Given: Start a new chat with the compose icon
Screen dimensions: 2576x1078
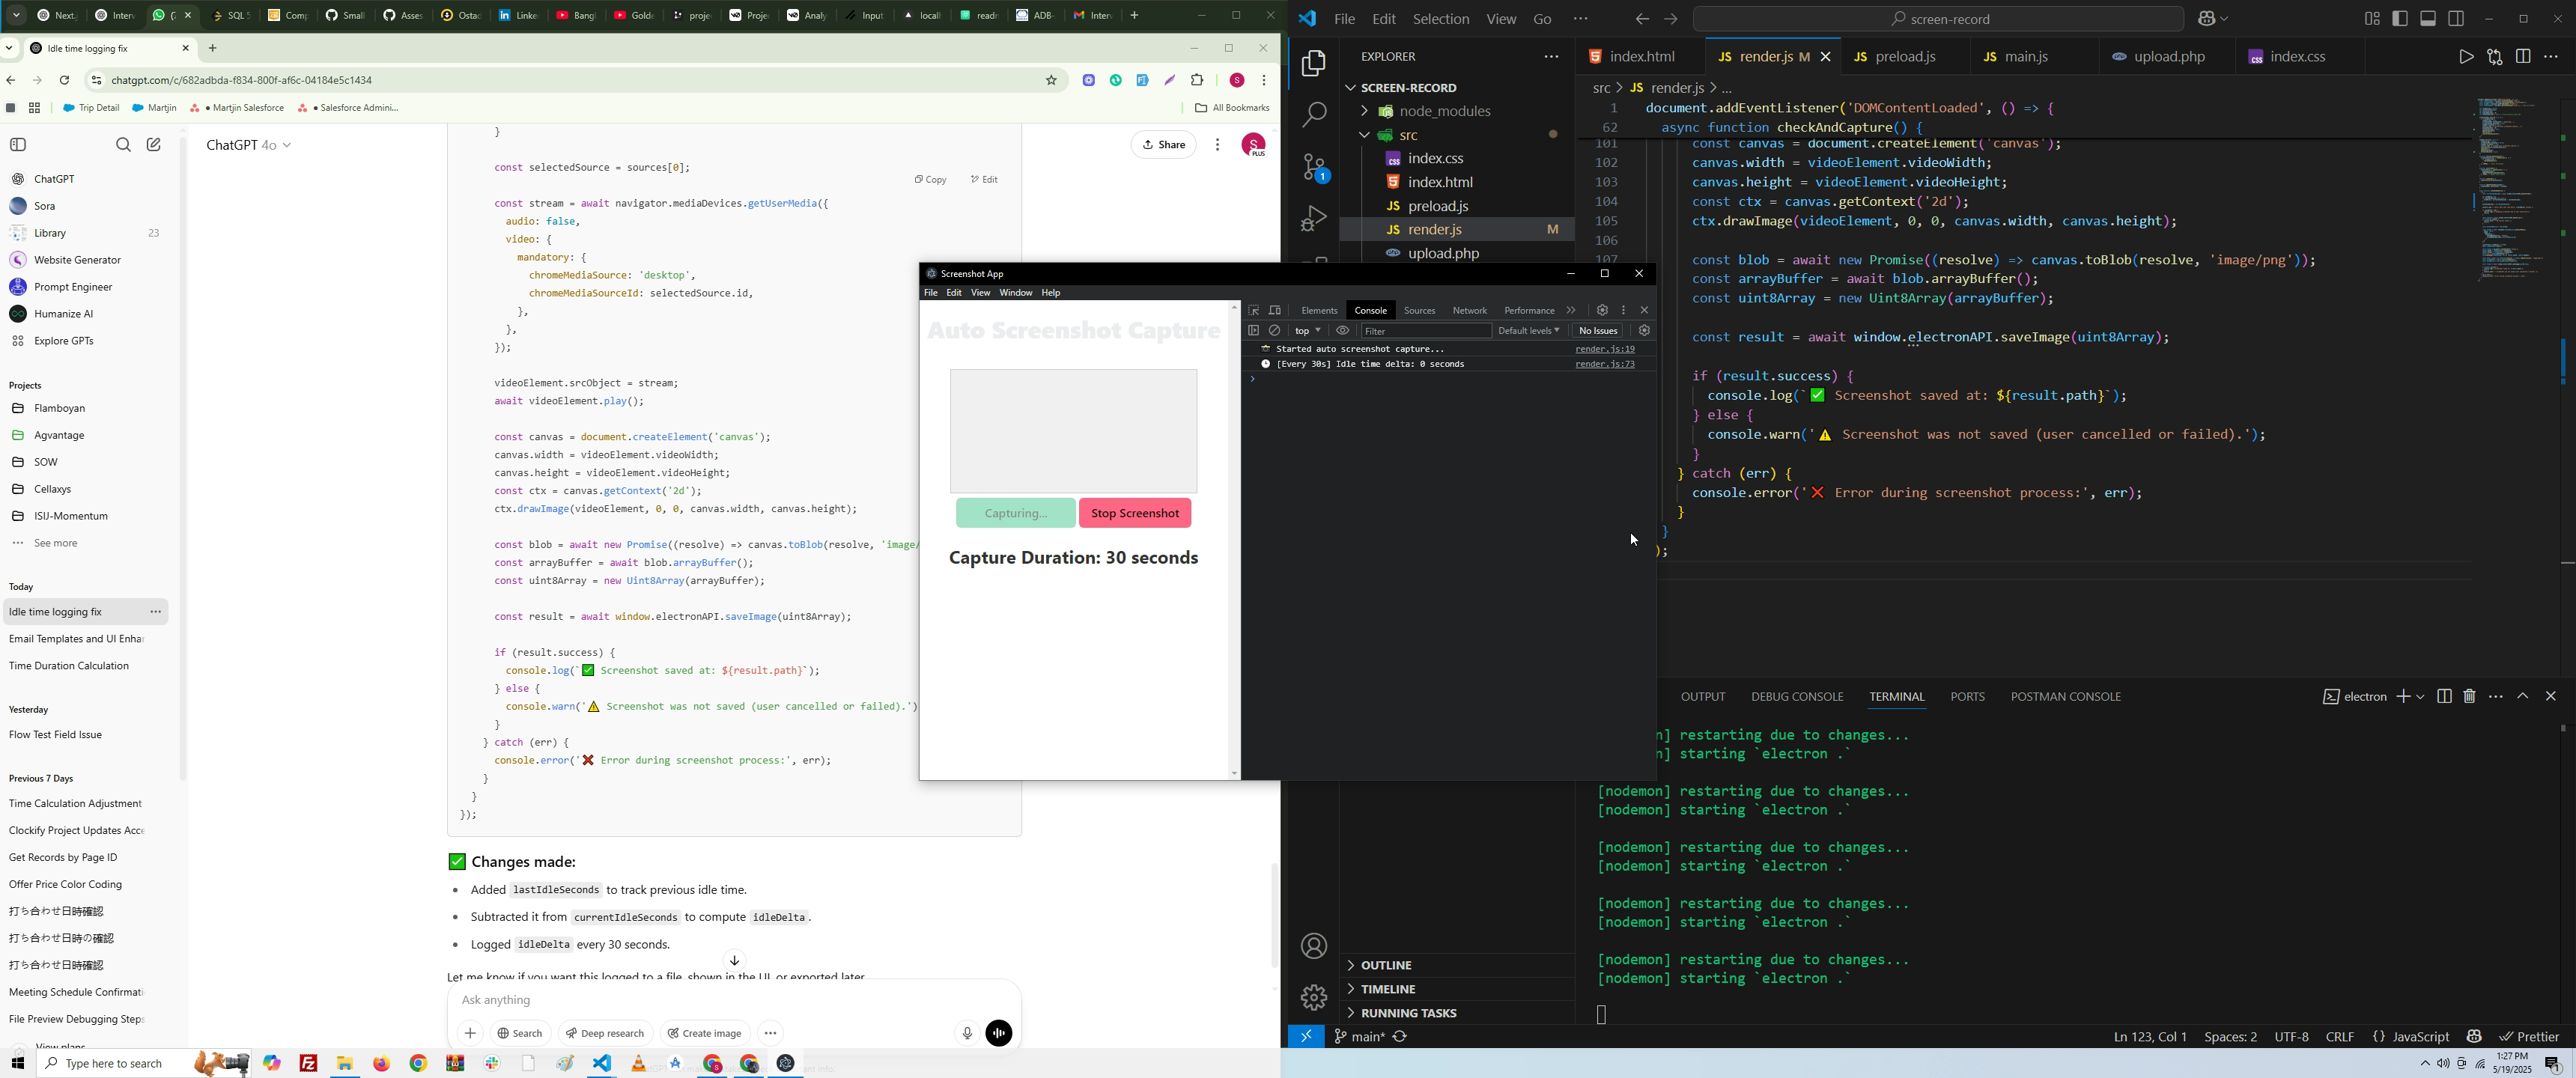Looking at the screenshot, I should point(154,145).
